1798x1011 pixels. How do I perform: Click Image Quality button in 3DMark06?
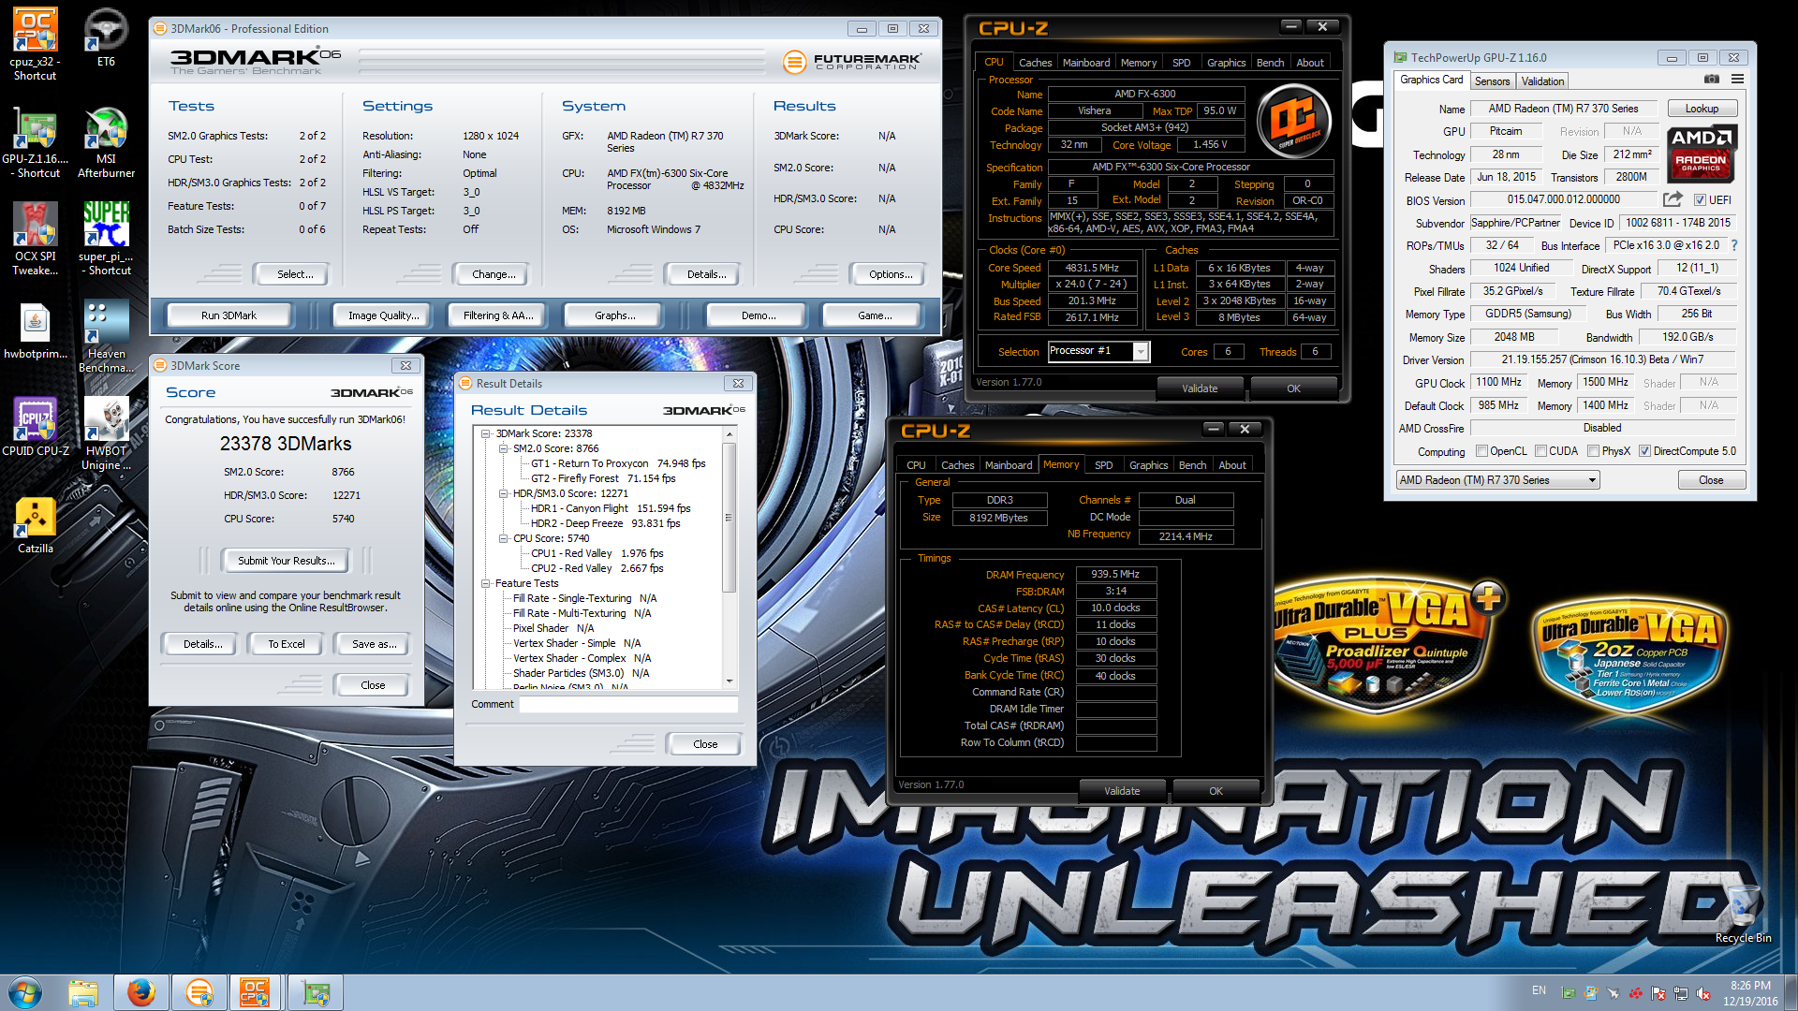383,315
